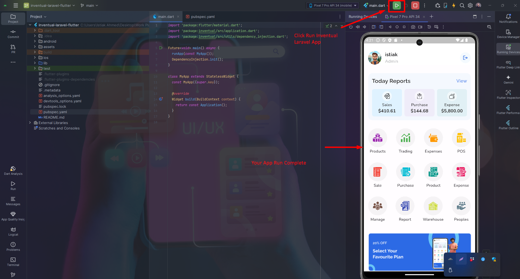520x279 pixels.
Task: Switch to the pubspec.yaml editor tab
Action: (203, 17)
